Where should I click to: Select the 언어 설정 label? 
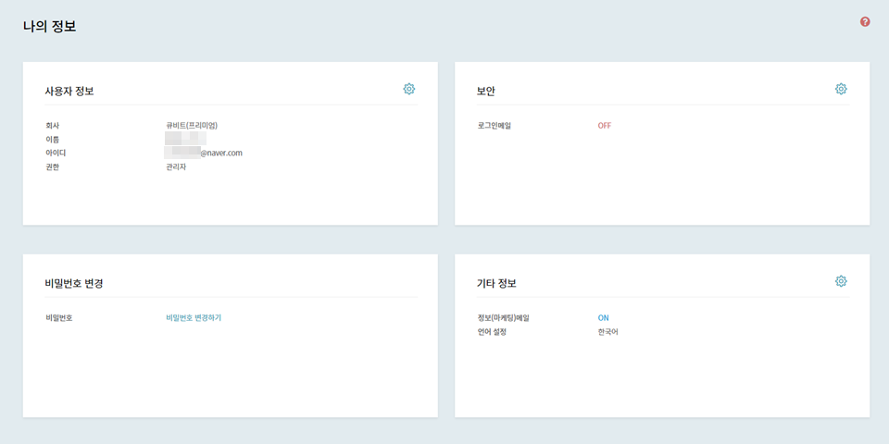[492, 331]
